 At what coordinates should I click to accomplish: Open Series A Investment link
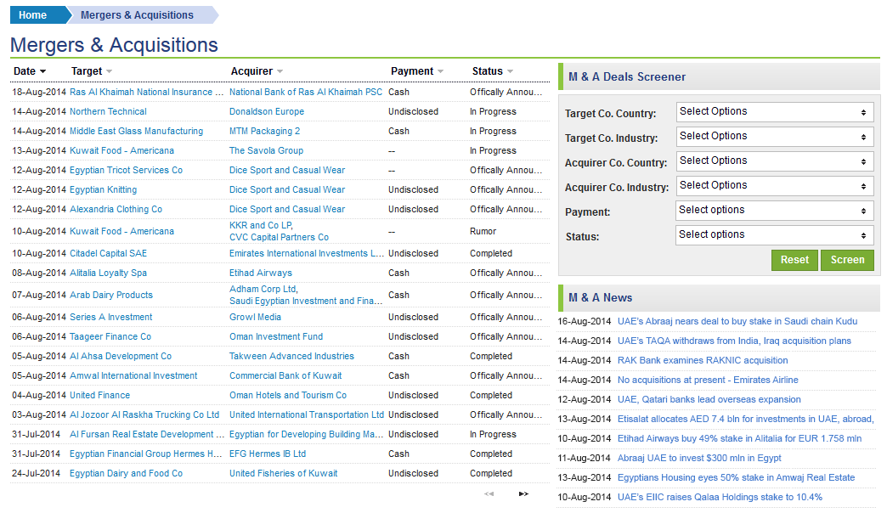pyautogui.click(x=110, y=318)
